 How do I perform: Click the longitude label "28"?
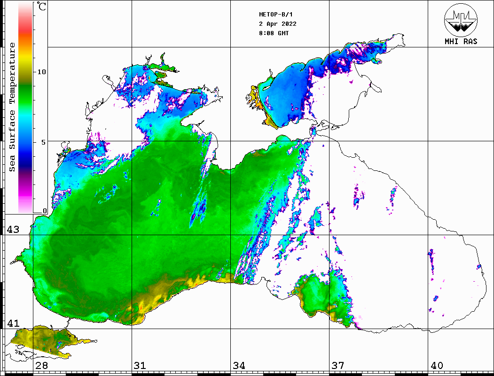pos(41,365)
